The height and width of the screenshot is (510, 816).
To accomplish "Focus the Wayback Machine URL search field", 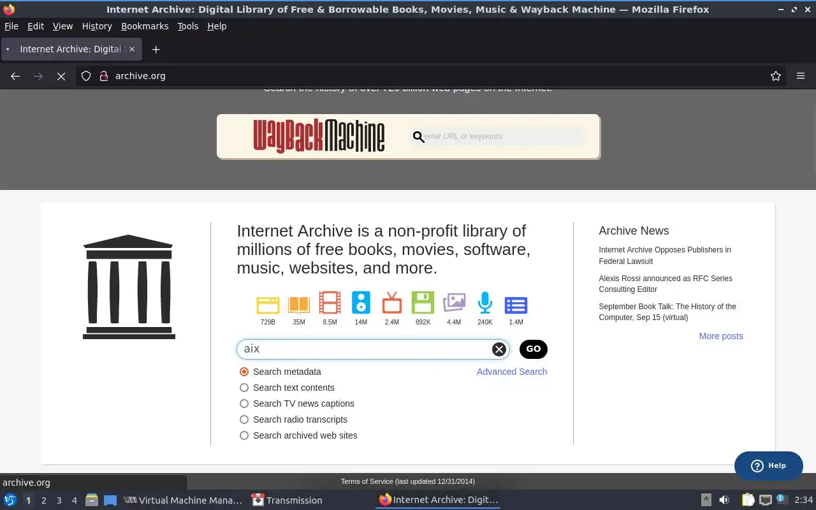I will [498, 136].
